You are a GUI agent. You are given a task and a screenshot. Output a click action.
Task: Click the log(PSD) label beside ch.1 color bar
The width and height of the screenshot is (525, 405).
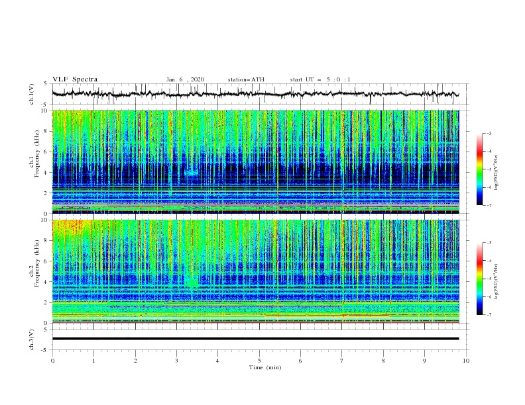tap(496, 173)
